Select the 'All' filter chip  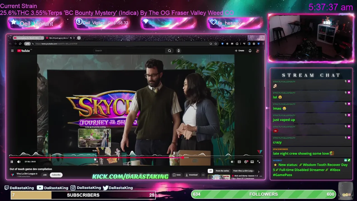point(210,171)
